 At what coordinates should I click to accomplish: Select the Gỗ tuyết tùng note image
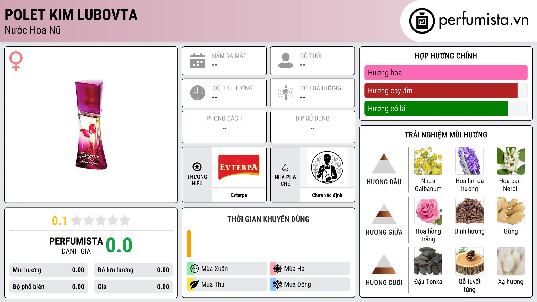click(469, 261)
